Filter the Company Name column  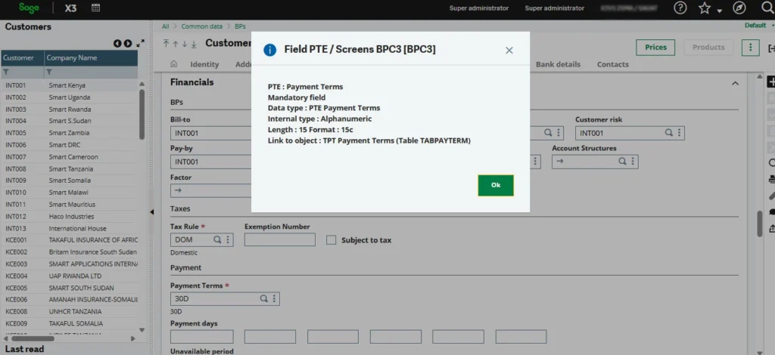click(49, 73)
